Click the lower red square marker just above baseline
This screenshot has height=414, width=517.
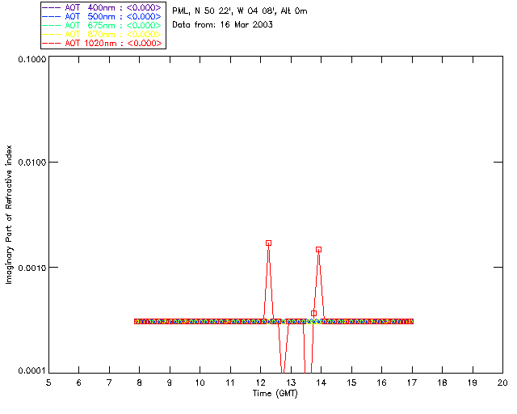tap(314, 313)
